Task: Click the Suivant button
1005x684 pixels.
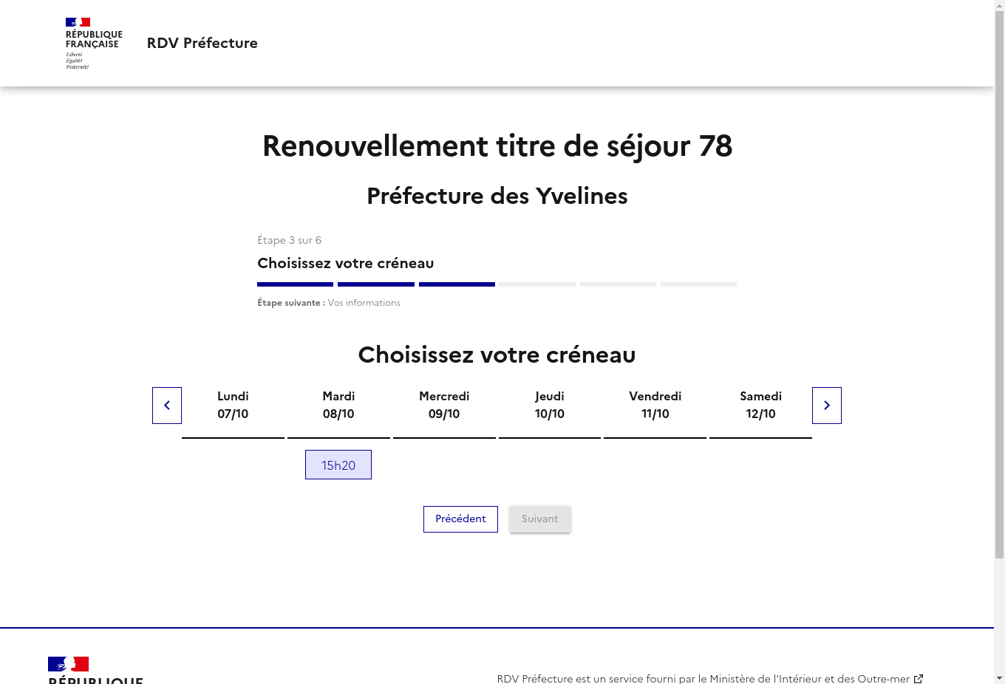Action: [540, 519]
